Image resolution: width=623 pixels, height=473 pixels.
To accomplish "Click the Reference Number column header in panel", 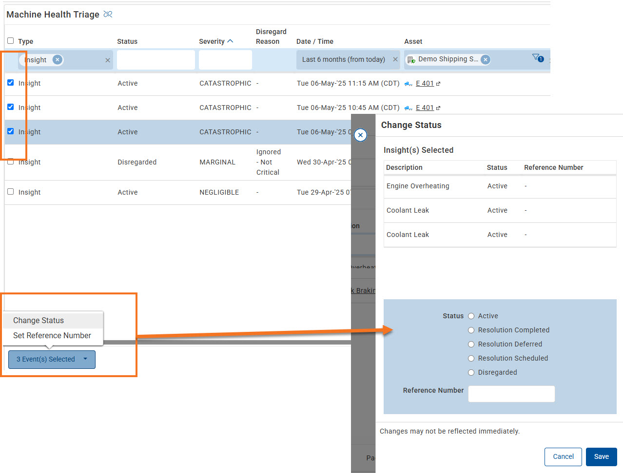I will pyautogui.click(x=554, y=167).
